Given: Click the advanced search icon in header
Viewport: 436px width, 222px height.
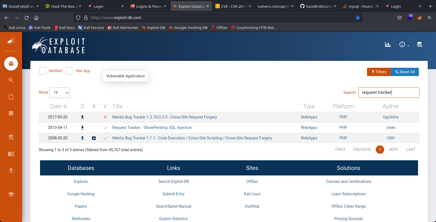Looking at the screenshot, I should point(420,45).
